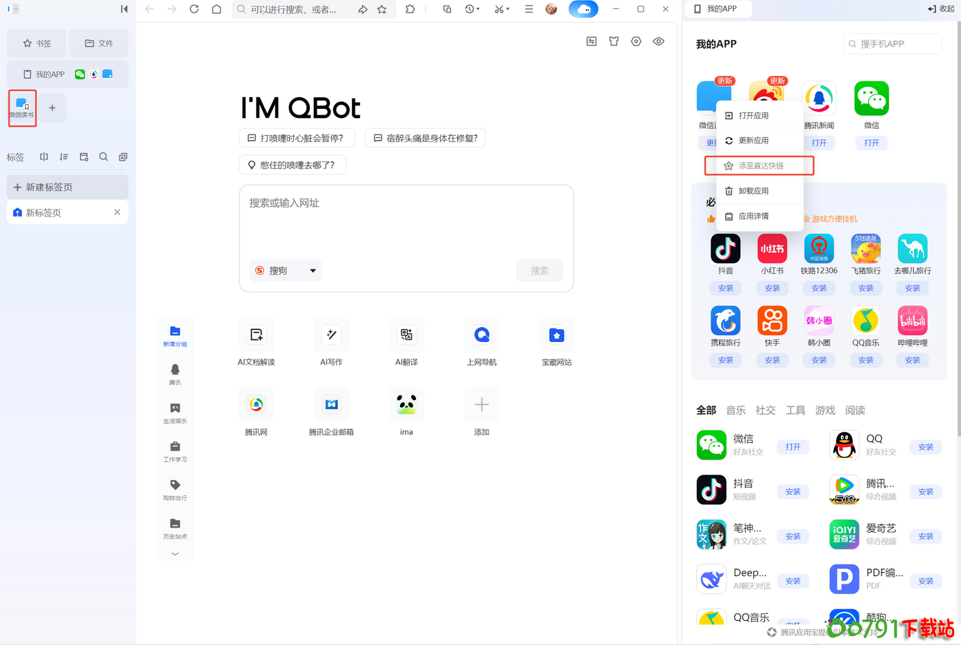Screen dimensions: 961x645
Task: Select 添至直达快链 in the context menu
Action: click(759, 165)
